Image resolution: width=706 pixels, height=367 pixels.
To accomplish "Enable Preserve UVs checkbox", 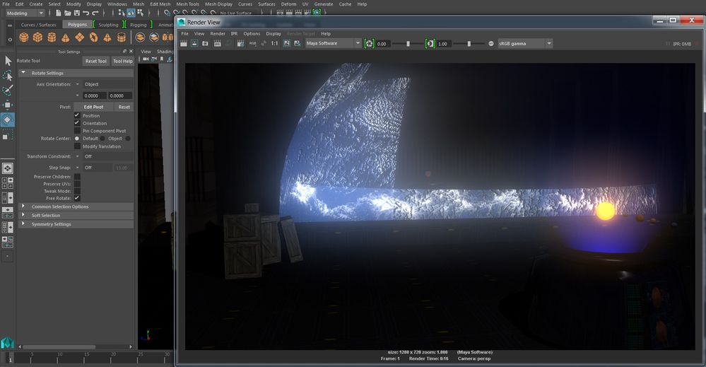I will click(x=77, y=184).
